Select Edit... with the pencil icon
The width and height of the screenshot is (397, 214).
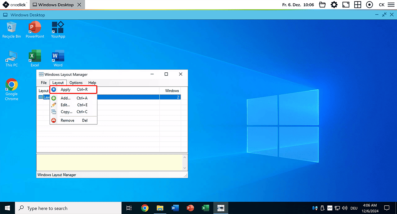coord(65,105)
